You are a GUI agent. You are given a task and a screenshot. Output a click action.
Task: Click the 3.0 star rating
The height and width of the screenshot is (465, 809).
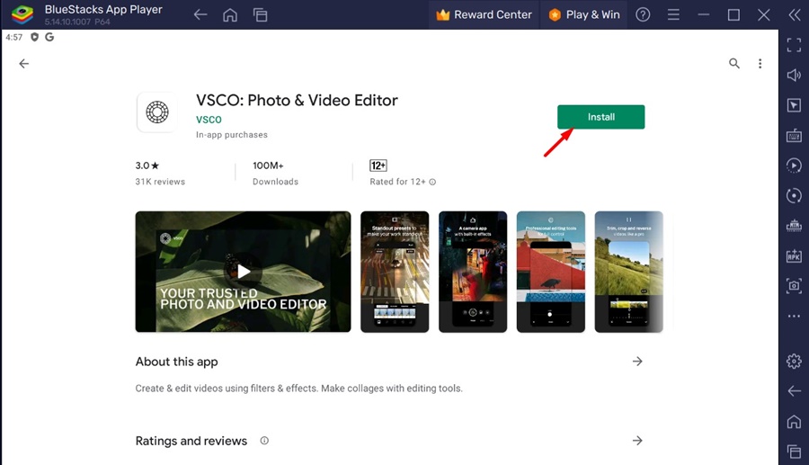pyautogui.click(x=147, y=165)
